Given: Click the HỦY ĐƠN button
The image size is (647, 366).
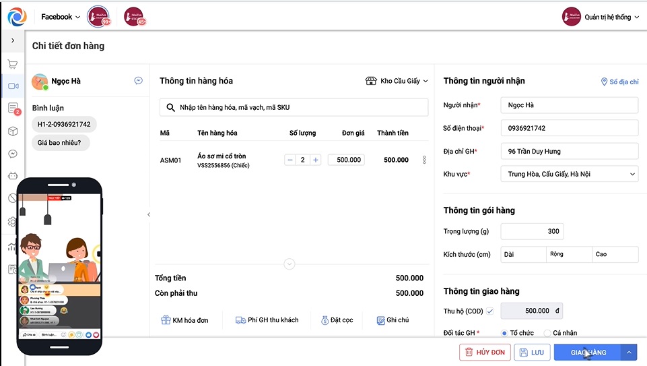Looking at the screenshot, I should point(485,353).
